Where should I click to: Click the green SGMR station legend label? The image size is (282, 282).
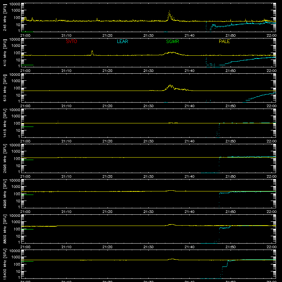172,41
